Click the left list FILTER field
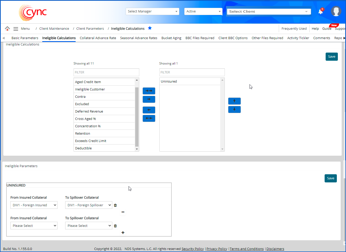This screenshot has height=252, width=346. tap(106, 72)
